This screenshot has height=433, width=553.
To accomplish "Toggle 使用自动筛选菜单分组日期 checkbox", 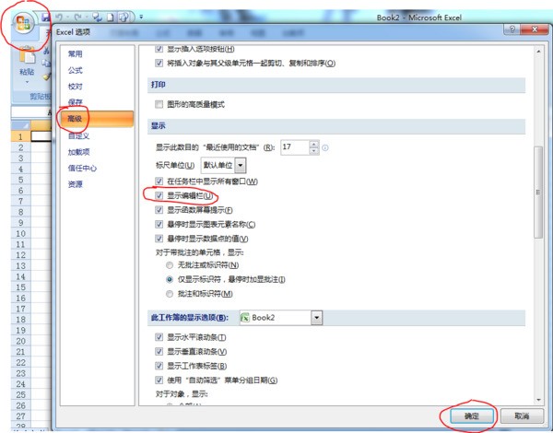I will coord(159,380).
